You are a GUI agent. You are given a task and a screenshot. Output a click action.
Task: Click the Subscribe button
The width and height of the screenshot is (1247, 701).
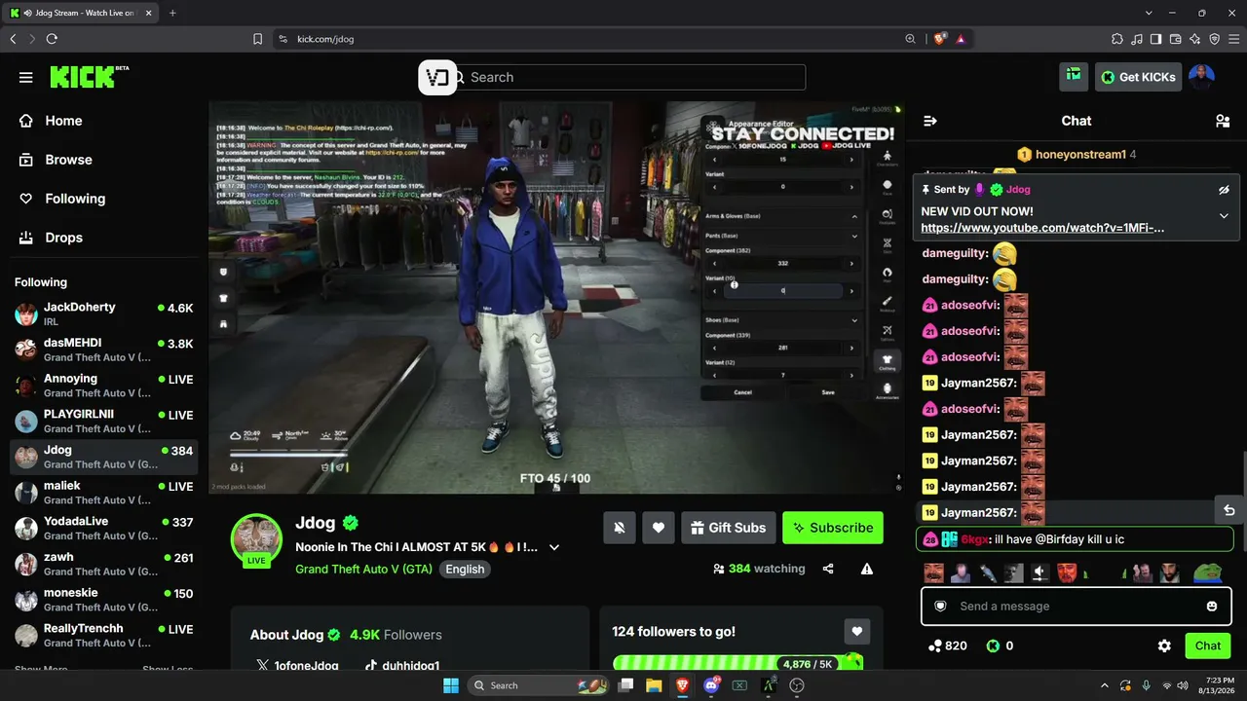tap(833, 528)
